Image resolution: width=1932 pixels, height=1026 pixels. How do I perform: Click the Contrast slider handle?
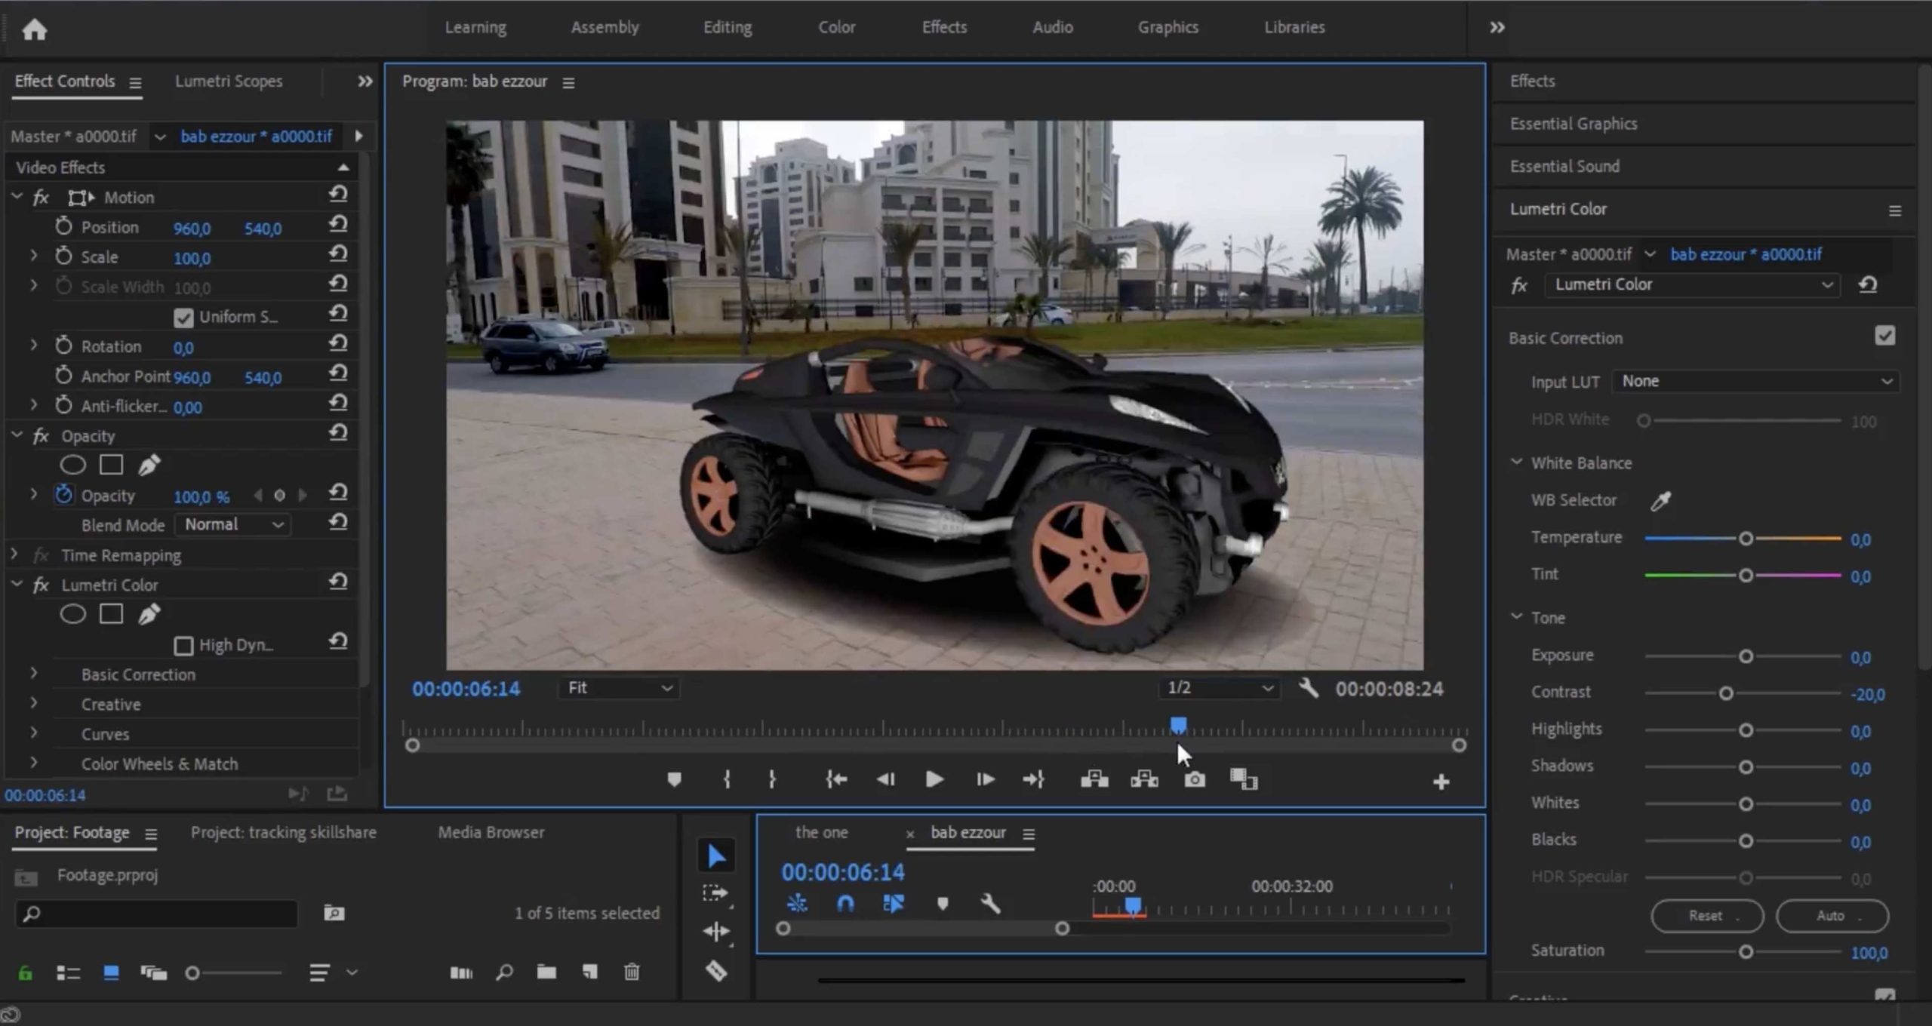coord(1726,693)
